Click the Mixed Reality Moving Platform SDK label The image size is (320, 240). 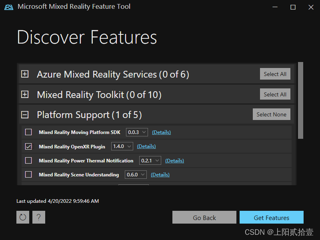tap(80, 132)
